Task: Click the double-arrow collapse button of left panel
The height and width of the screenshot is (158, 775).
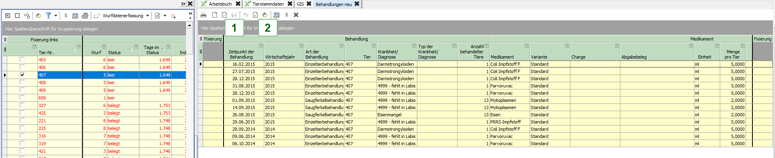Action: (x=183, y=4)
